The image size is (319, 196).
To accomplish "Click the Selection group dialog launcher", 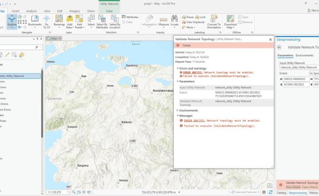I will click(x=138, y=32).
